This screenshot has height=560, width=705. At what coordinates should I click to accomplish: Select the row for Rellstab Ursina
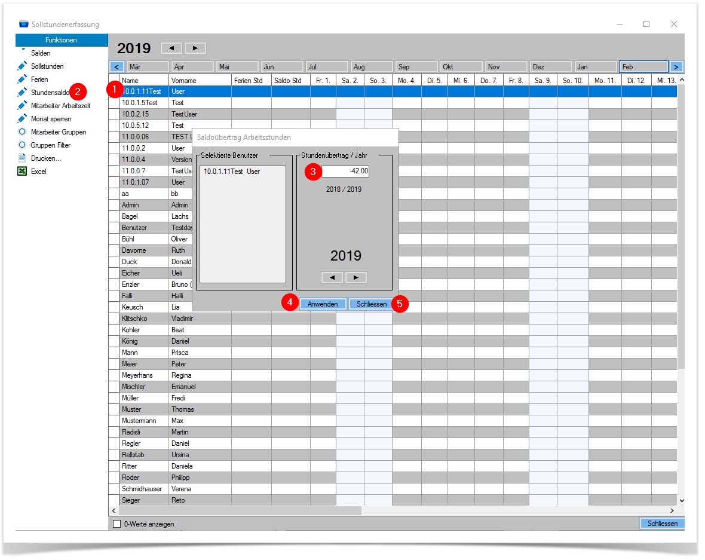click(x=393, y=455)
